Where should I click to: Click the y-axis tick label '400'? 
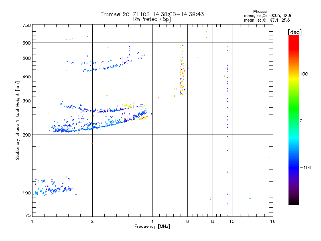click(26, 77)
